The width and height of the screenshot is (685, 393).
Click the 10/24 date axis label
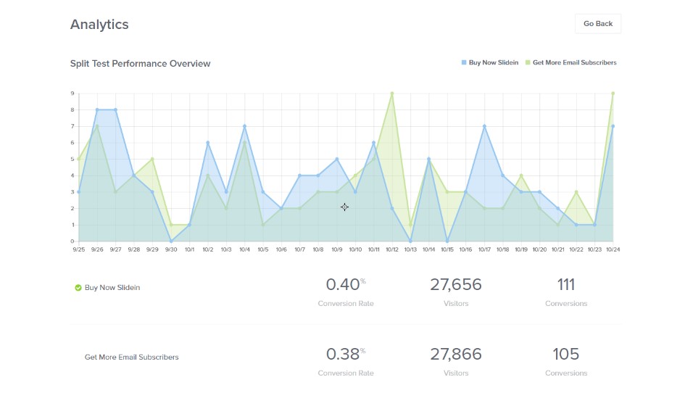point(613,249)
